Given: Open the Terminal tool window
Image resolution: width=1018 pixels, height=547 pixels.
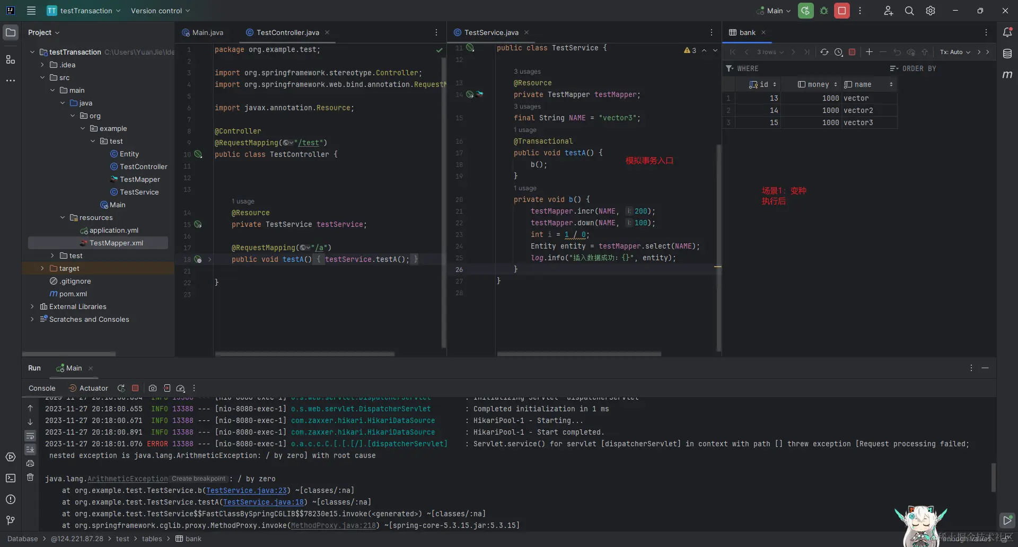Looking at the screenshot, I should (11, 478).
